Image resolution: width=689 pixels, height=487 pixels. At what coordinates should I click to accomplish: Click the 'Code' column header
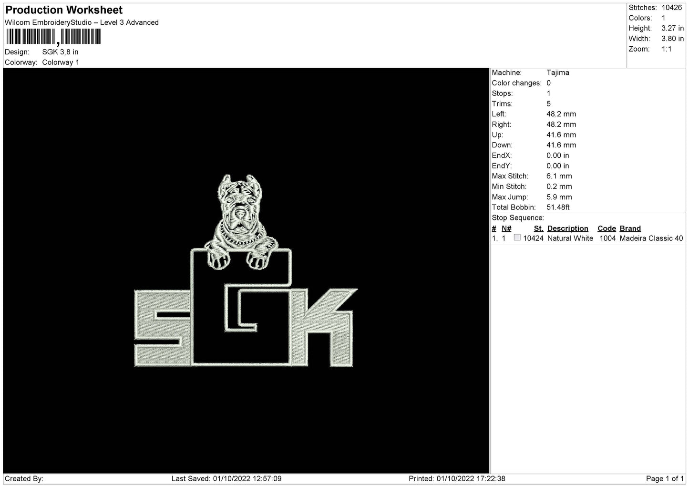tap(607, 228)
